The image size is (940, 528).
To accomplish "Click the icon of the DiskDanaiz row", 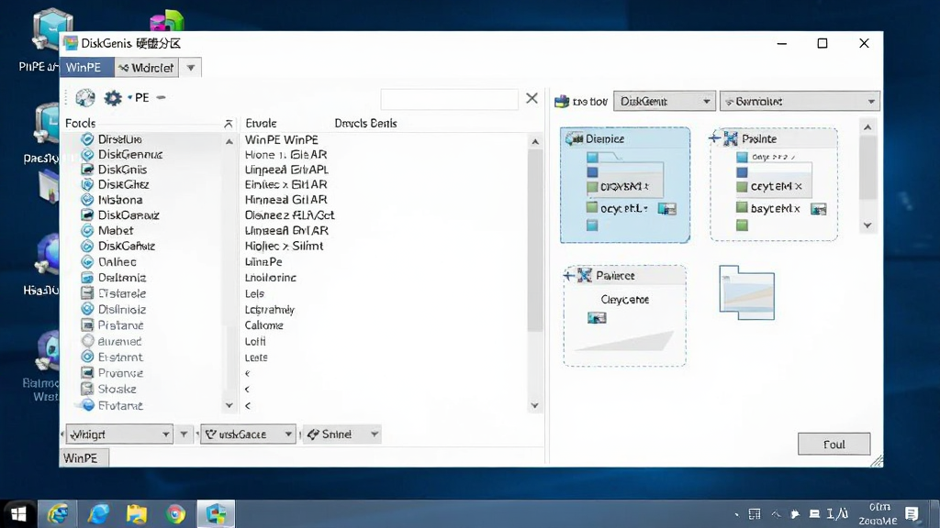I will [x=87, y=214].
